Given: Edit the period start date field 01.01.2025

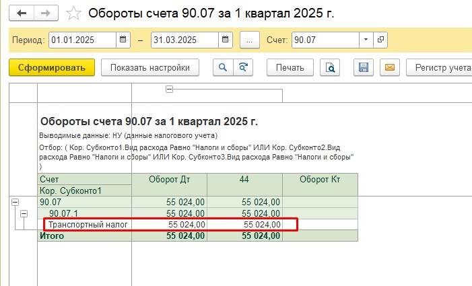Looking at the screenshot, I should (82, 40).
